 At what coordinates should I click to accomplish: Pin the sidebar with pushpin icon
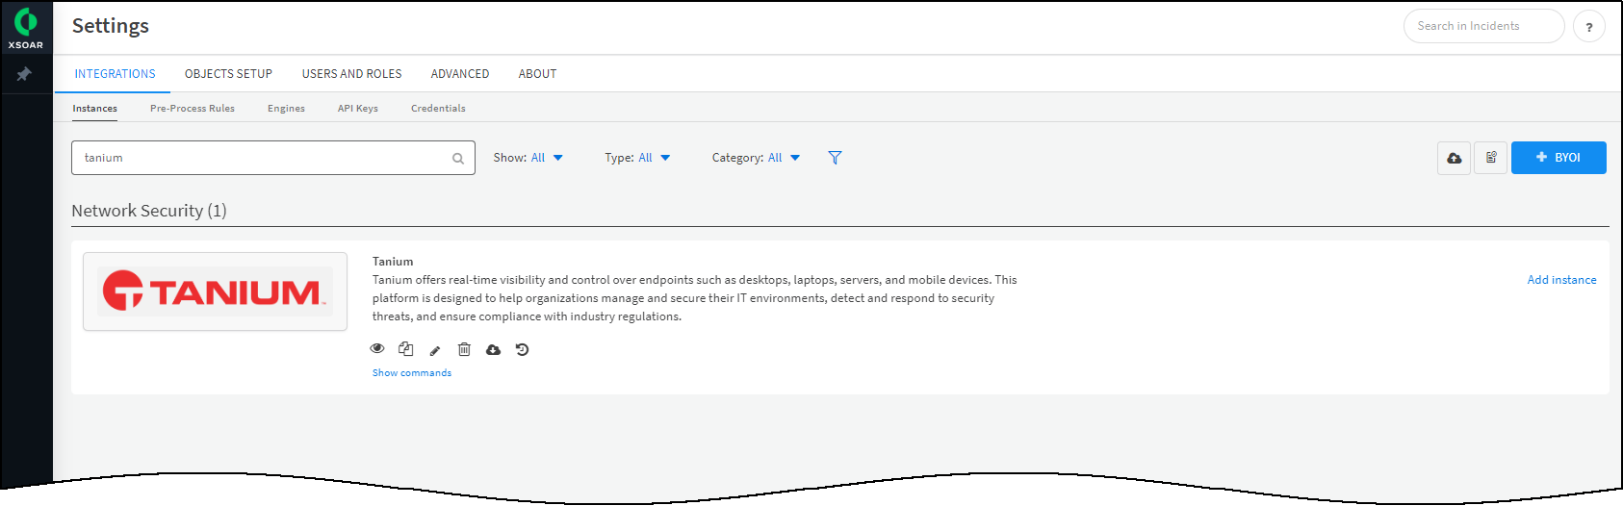[x=24, y=74]
